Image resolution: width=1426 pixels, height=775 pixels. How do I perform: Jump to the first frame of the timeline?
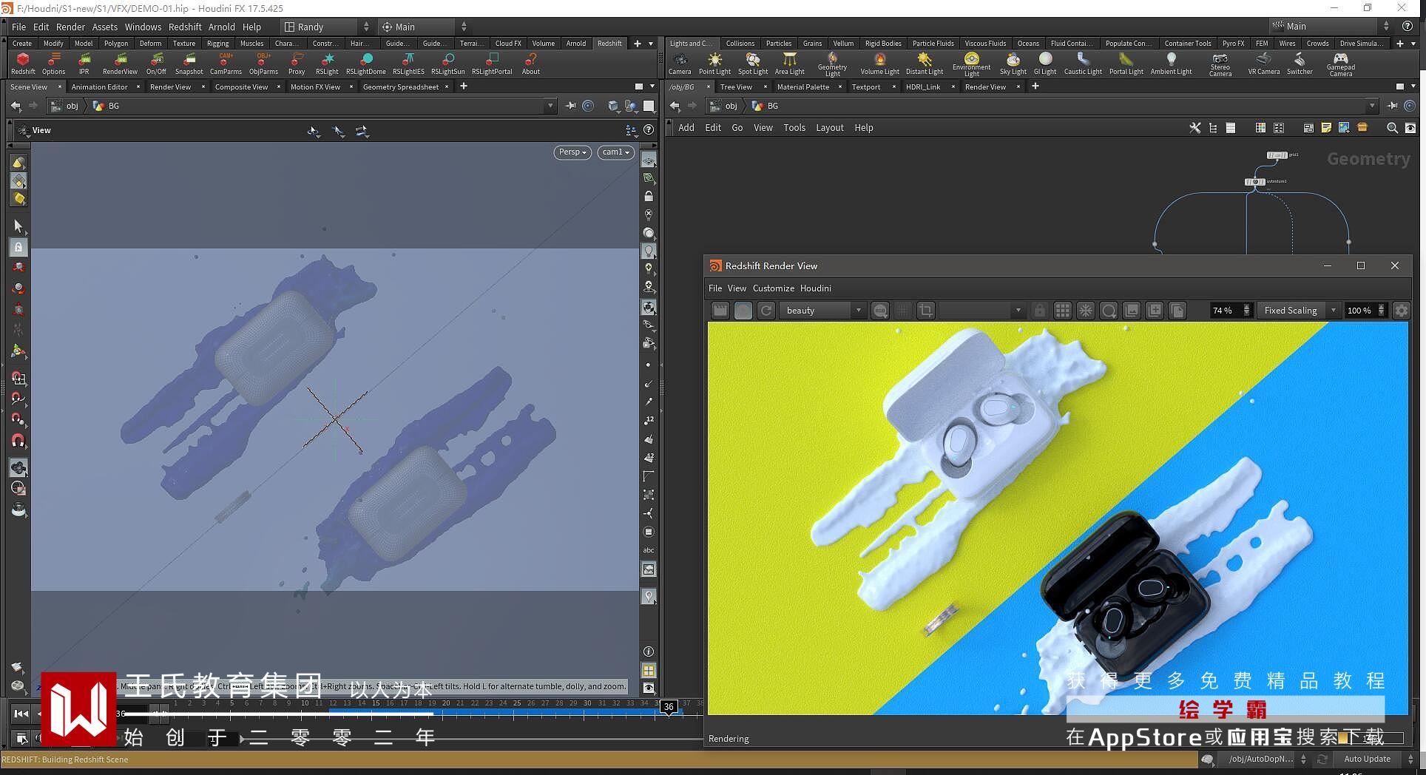click(21, 714)
